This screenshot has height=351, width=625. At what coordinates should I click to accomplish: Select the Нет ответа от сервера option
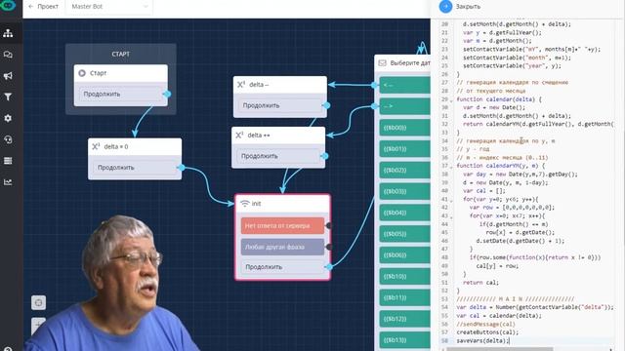282,225
